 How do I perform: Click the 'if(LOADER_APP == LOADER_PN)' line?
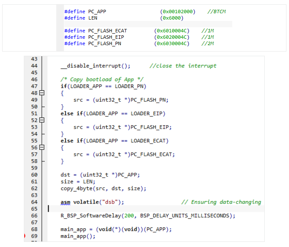[x=104, y=86]
